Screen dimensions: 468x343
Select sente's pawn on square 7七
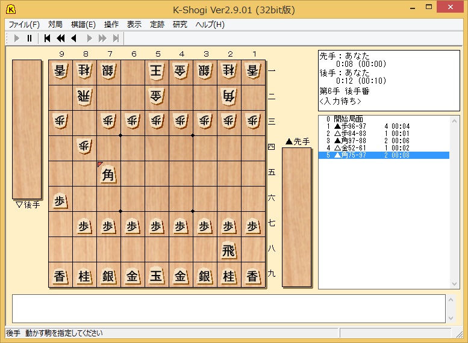(x=108, y=224)
